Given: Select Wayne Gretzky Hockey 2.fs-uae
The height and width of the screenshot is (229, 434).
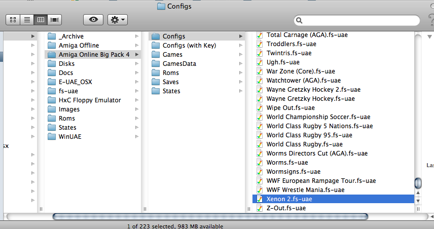Looking at the screenshot, I should [x=333, y=90].
